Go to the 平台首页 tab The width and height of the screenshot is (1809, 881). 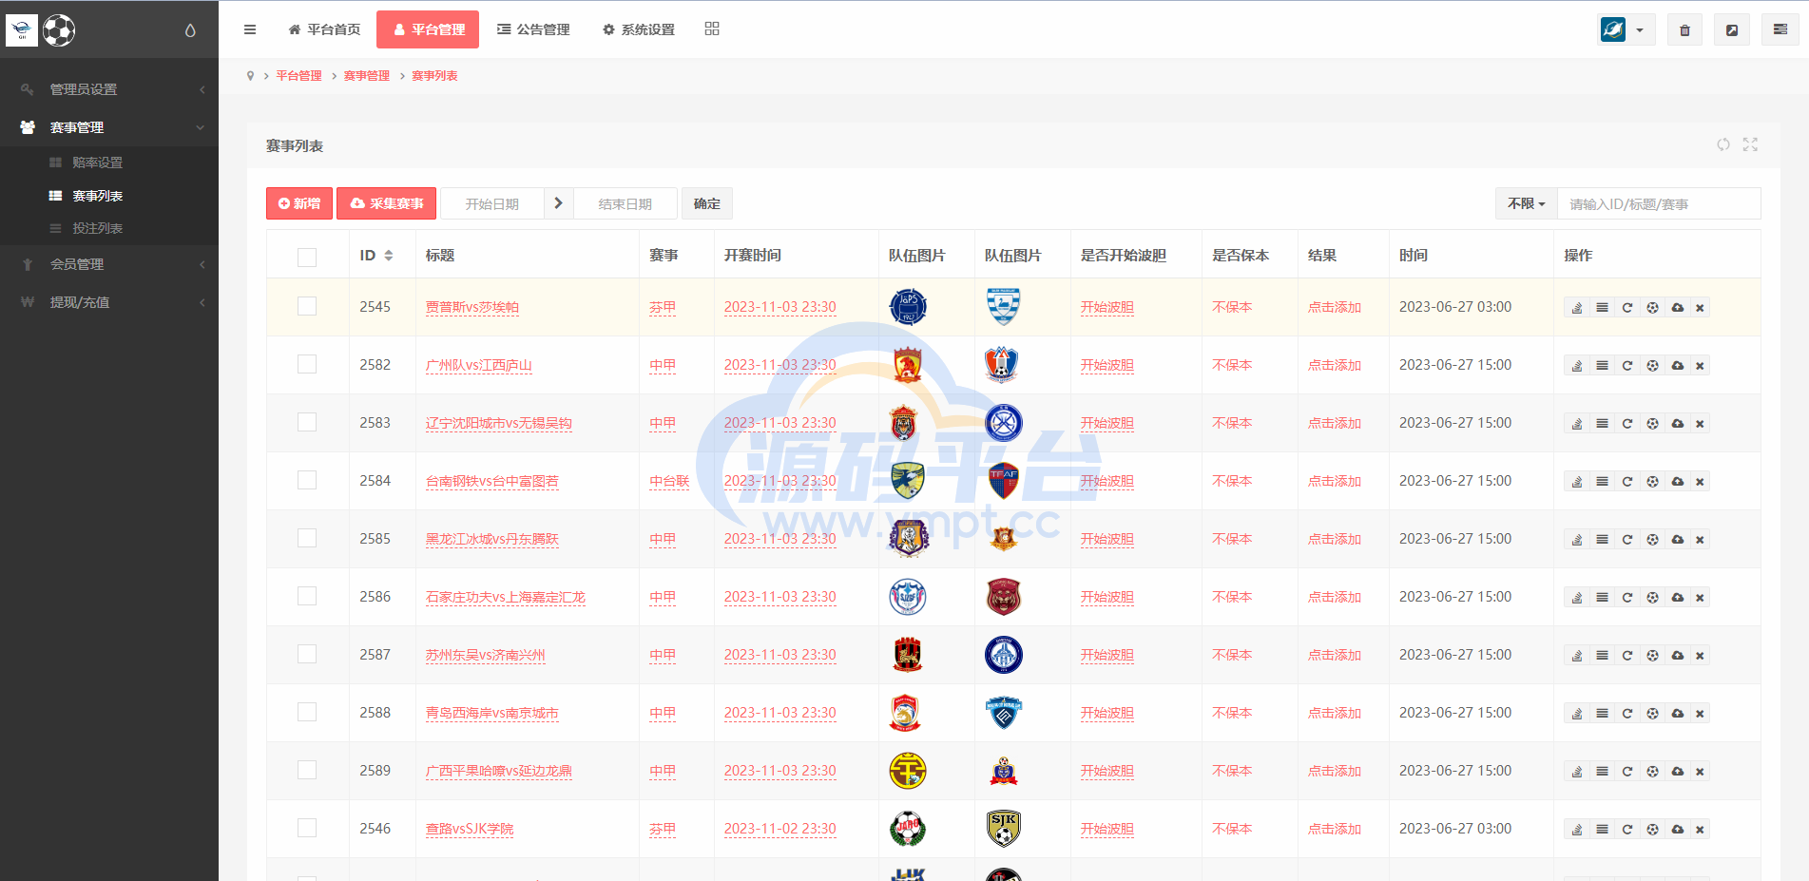(324, 29)
